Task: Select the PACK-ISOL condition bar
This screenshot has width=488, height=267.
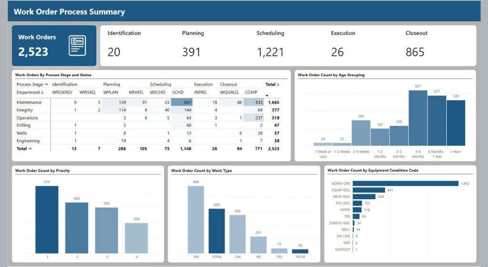Action: 364,196
